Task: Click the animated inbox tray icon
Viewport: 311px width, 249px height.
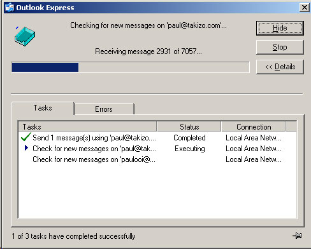Action: tap(25, 36)
